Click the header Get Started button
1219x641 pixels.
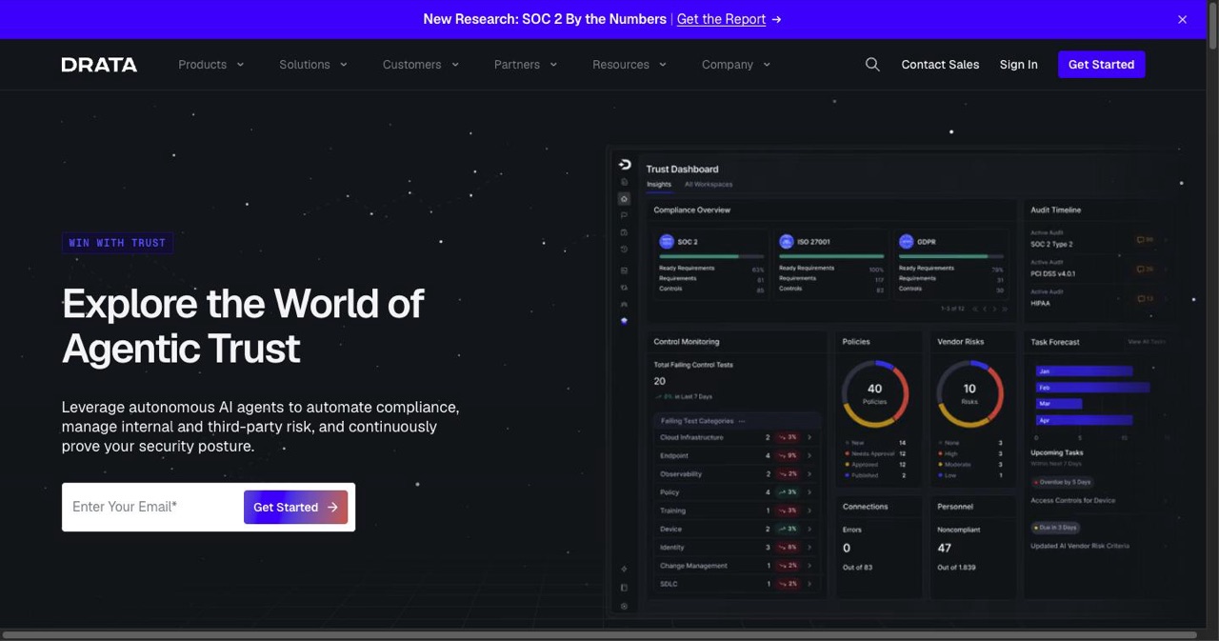1101,65
